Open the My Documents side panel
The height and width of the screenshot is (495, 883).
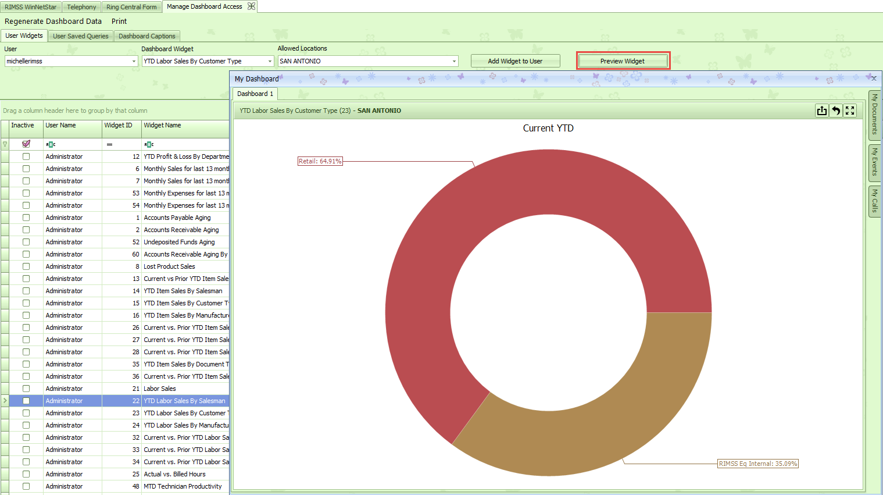pyautogui.click(x=874, y=115)
